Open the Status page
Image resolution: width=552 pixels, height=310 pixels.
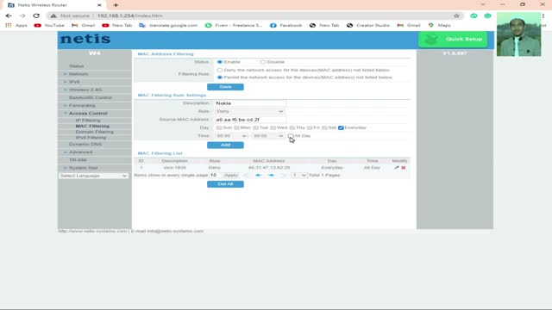(x=77, y=66)
